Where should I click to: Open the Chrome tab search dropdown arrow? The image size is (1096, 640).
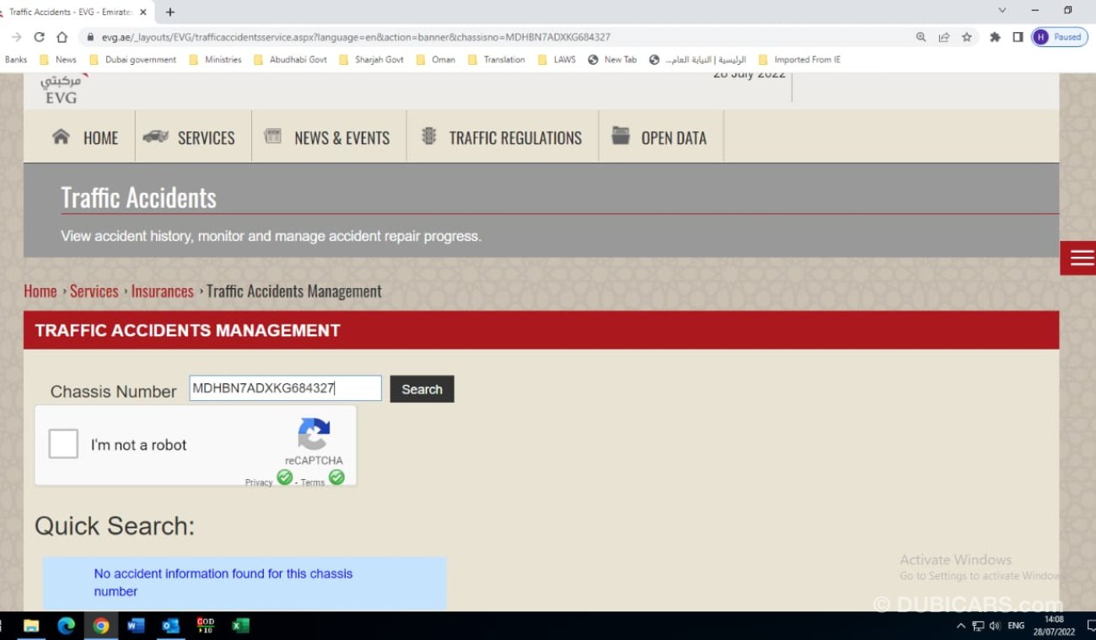click(x=1002, y=11)
